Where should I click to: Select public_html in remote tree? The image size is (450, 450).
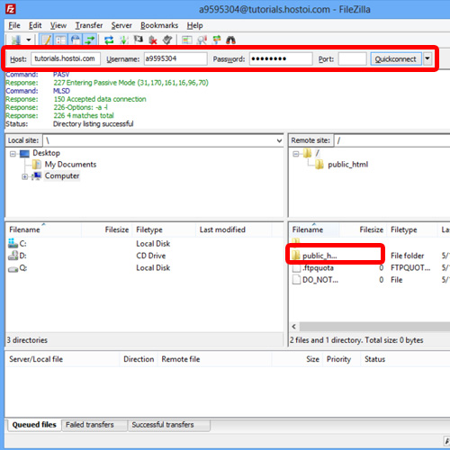347,165
